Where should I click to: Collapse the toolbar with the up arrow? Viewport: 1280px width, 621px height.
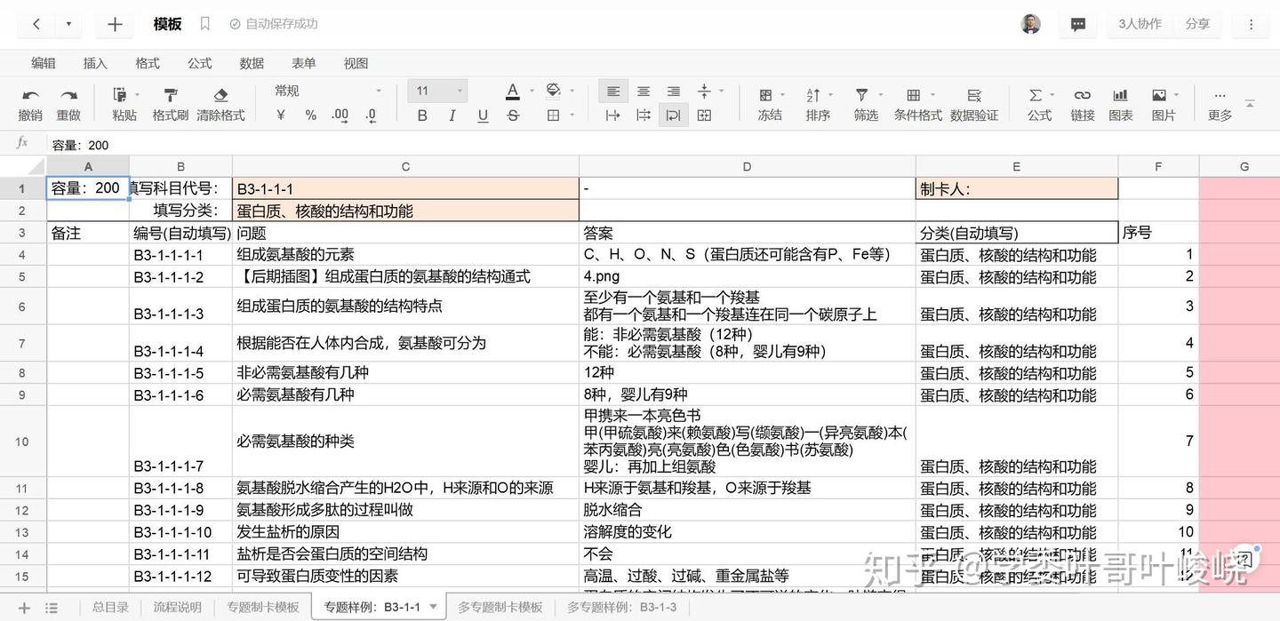[x=1250, y=103]
